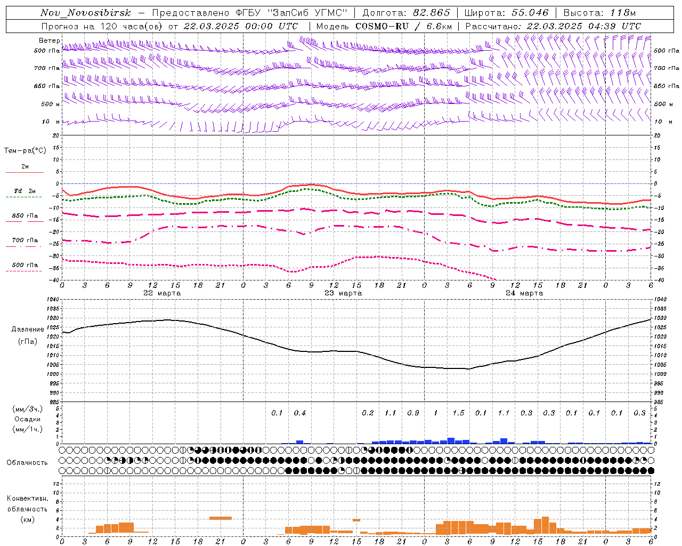Click the 850 гПа temperature legend entry

tap(25, 216)
